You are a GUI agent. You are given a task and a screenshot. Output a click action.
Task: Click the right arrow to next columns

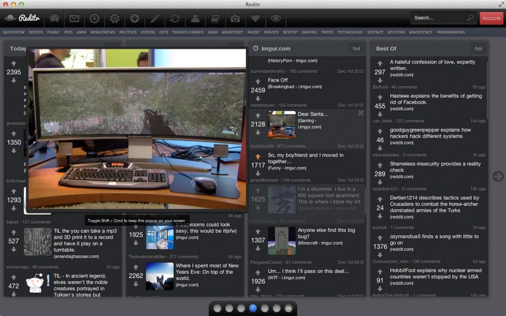click(498, 176)
